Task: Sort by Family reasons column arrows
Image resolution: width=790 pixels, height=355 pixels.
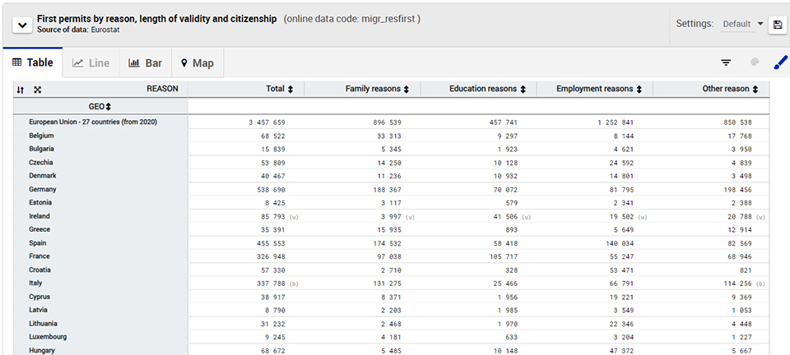Action: [407, 89]
